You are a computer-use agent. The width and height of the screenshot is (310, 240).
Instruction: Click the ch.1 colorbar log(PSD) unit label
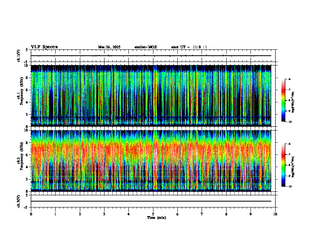coord(293,102)
